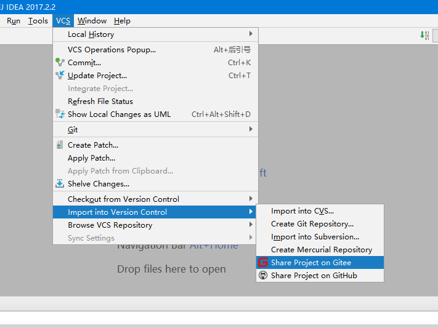
Task: Click the 'Drop files here to open' text
Action: tap(171, 269)
